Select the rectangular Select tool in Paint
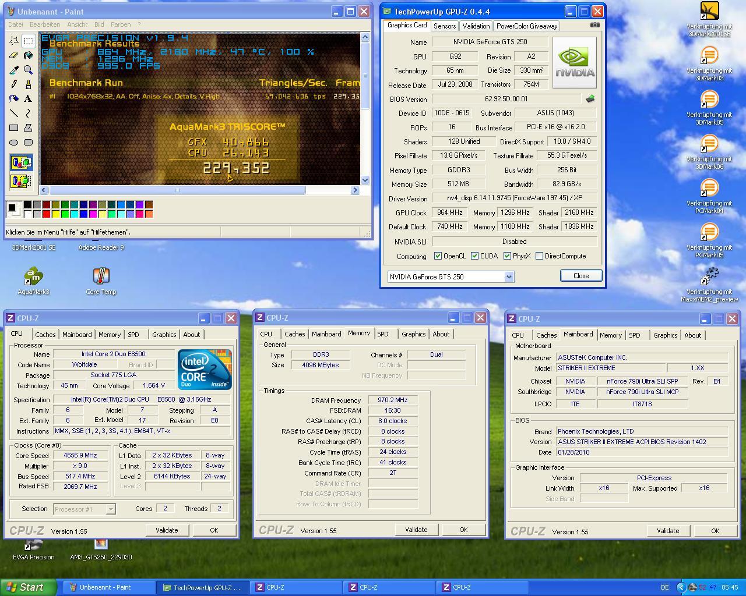 (x=28, y=41)
